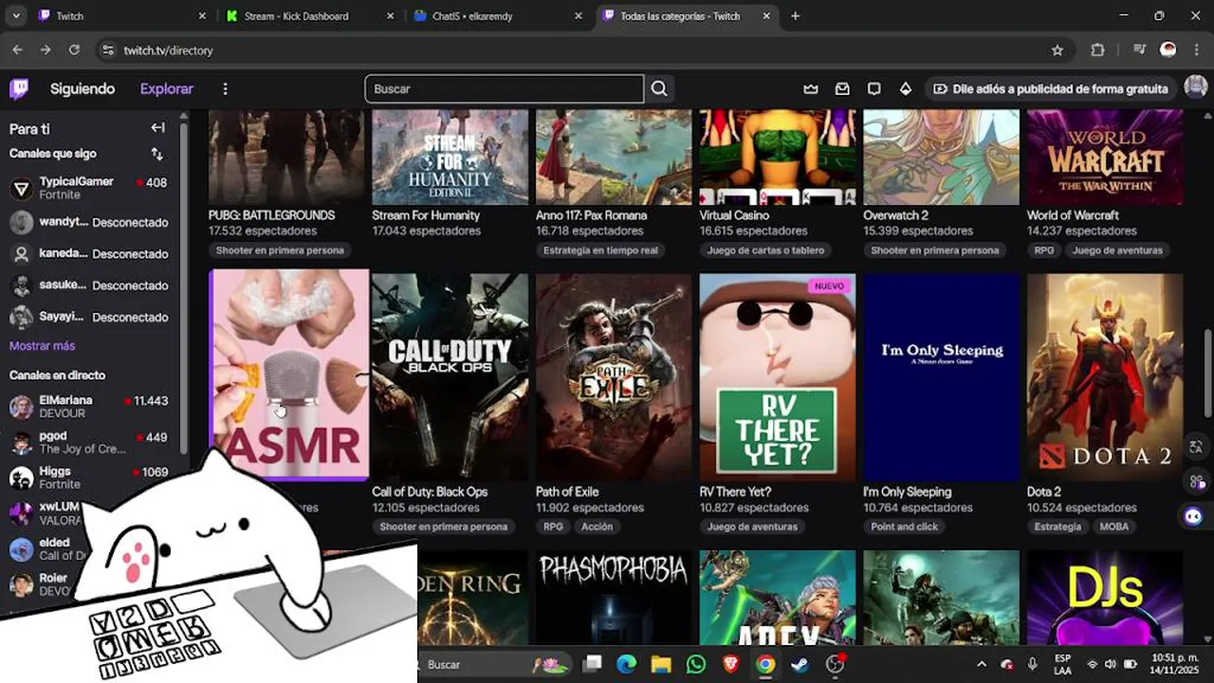Image resolution: width=1214 pixels, height=683 pixels.
Task: Switch to the ChatIS elkaremdy tab
Action: pyautogui.click(x=497, y=16)
